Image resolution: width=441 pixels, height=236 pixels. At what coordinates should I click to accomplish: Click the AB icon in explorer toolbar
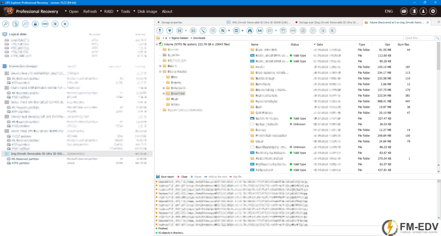click(260, 30)
